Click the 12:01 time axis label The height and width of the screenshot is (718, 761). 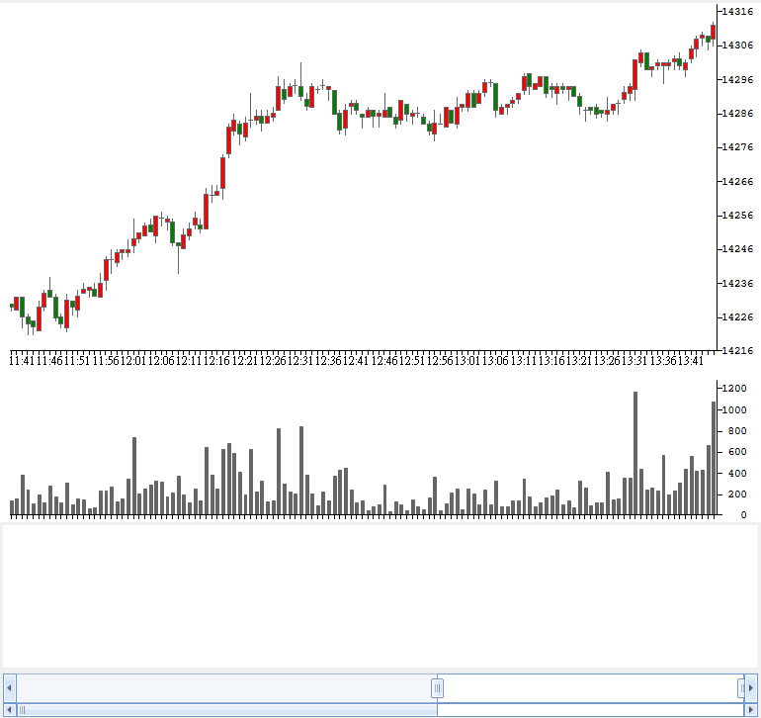[x=133, y=360]
